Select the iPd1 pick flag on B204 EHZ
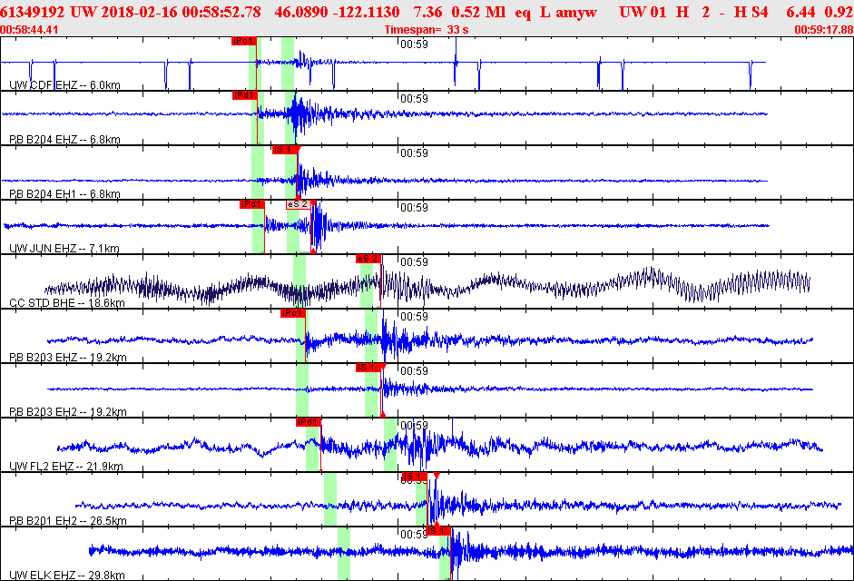Viewport: 854px width, 581px height. pos(244,95)
